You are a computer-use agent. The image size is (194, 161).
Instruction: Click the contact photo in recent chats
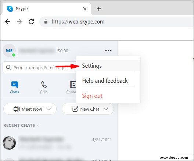click(x=9, y=143)
